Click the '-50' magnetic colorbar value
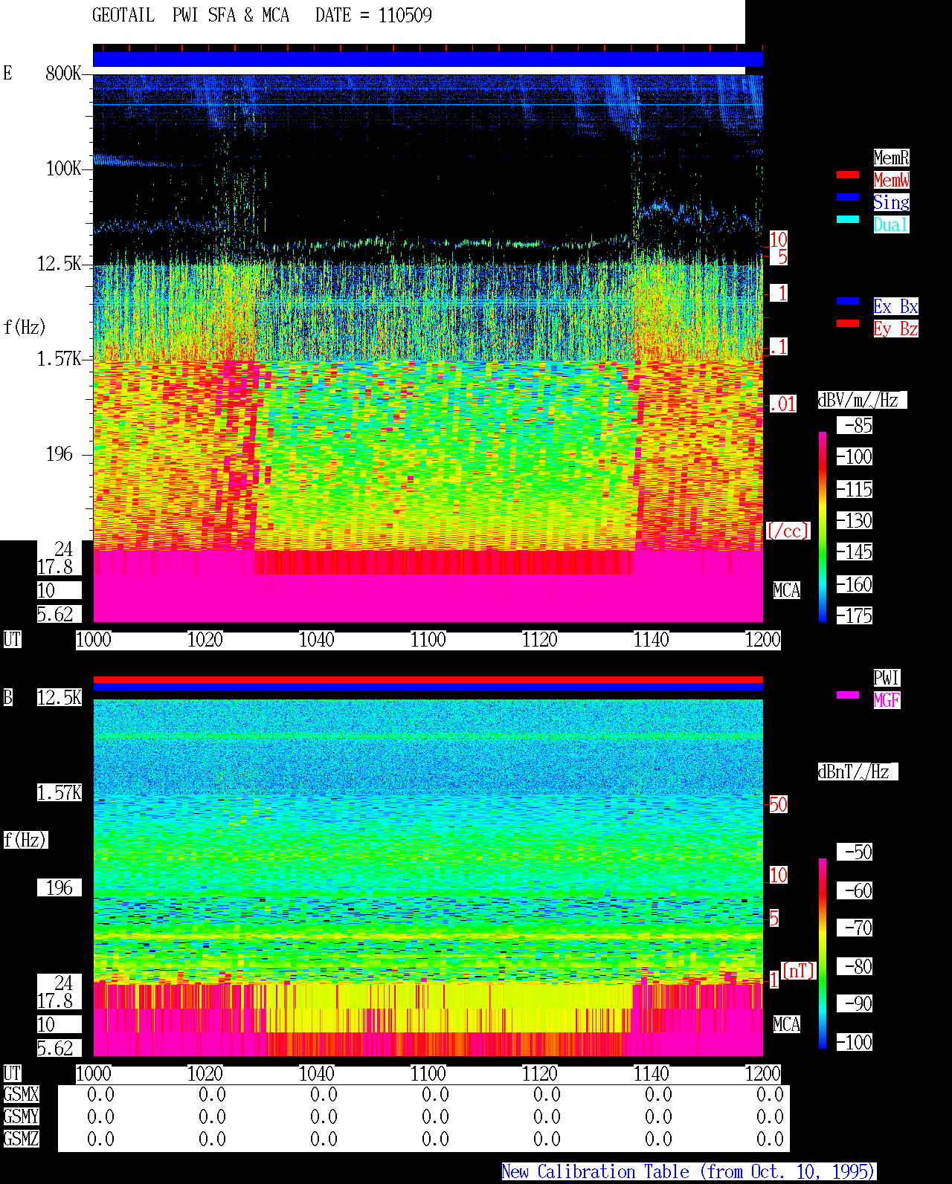 click(855, 852)
